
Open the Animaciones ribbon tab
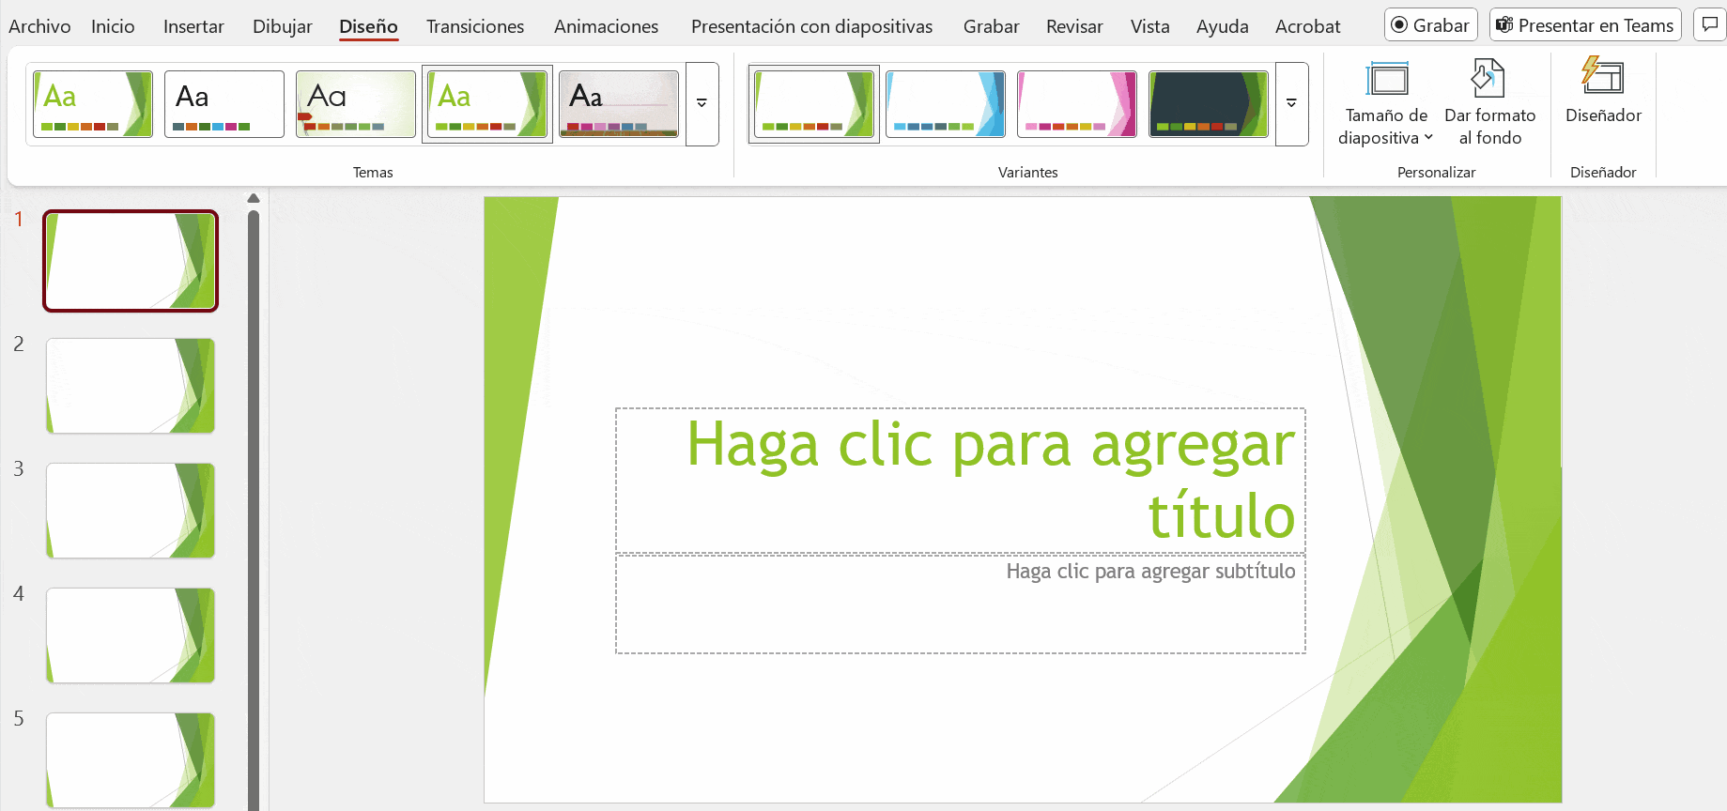(x=606, y=26)
